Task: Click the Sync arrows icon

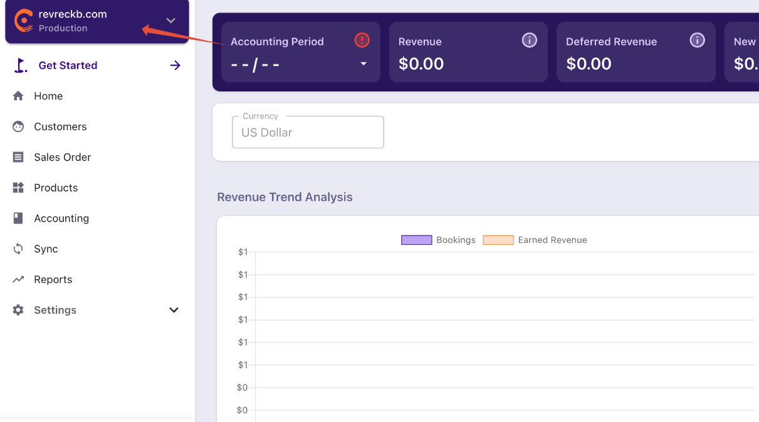Action: click(18, 249)
